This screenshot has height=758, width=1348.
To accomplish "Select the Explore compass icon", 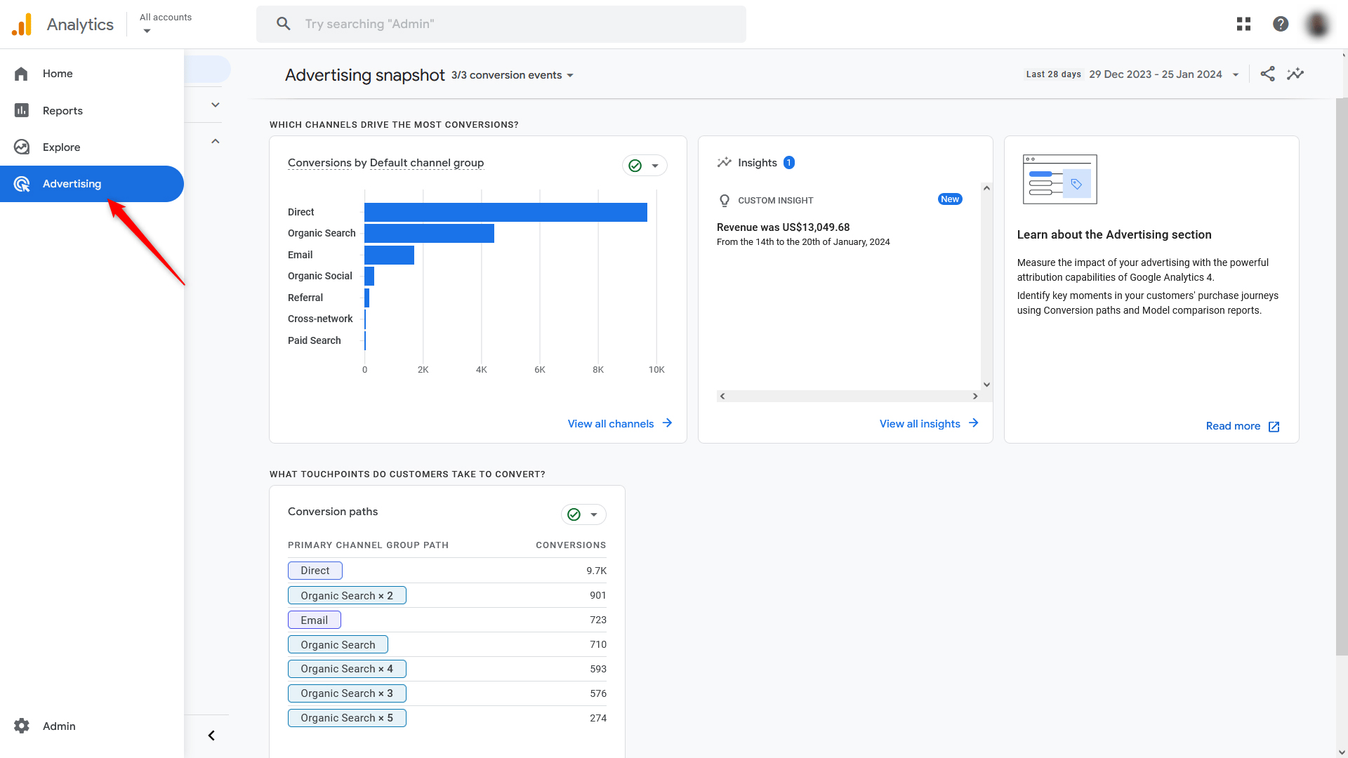I will (x=21, y=147).
